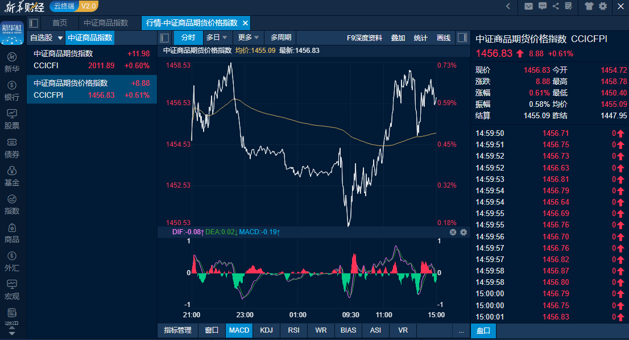Viewport: 629px width, 340px height.
Task: Select the 盘口 tab at bottom right
Action: click(x=483, y=331)
